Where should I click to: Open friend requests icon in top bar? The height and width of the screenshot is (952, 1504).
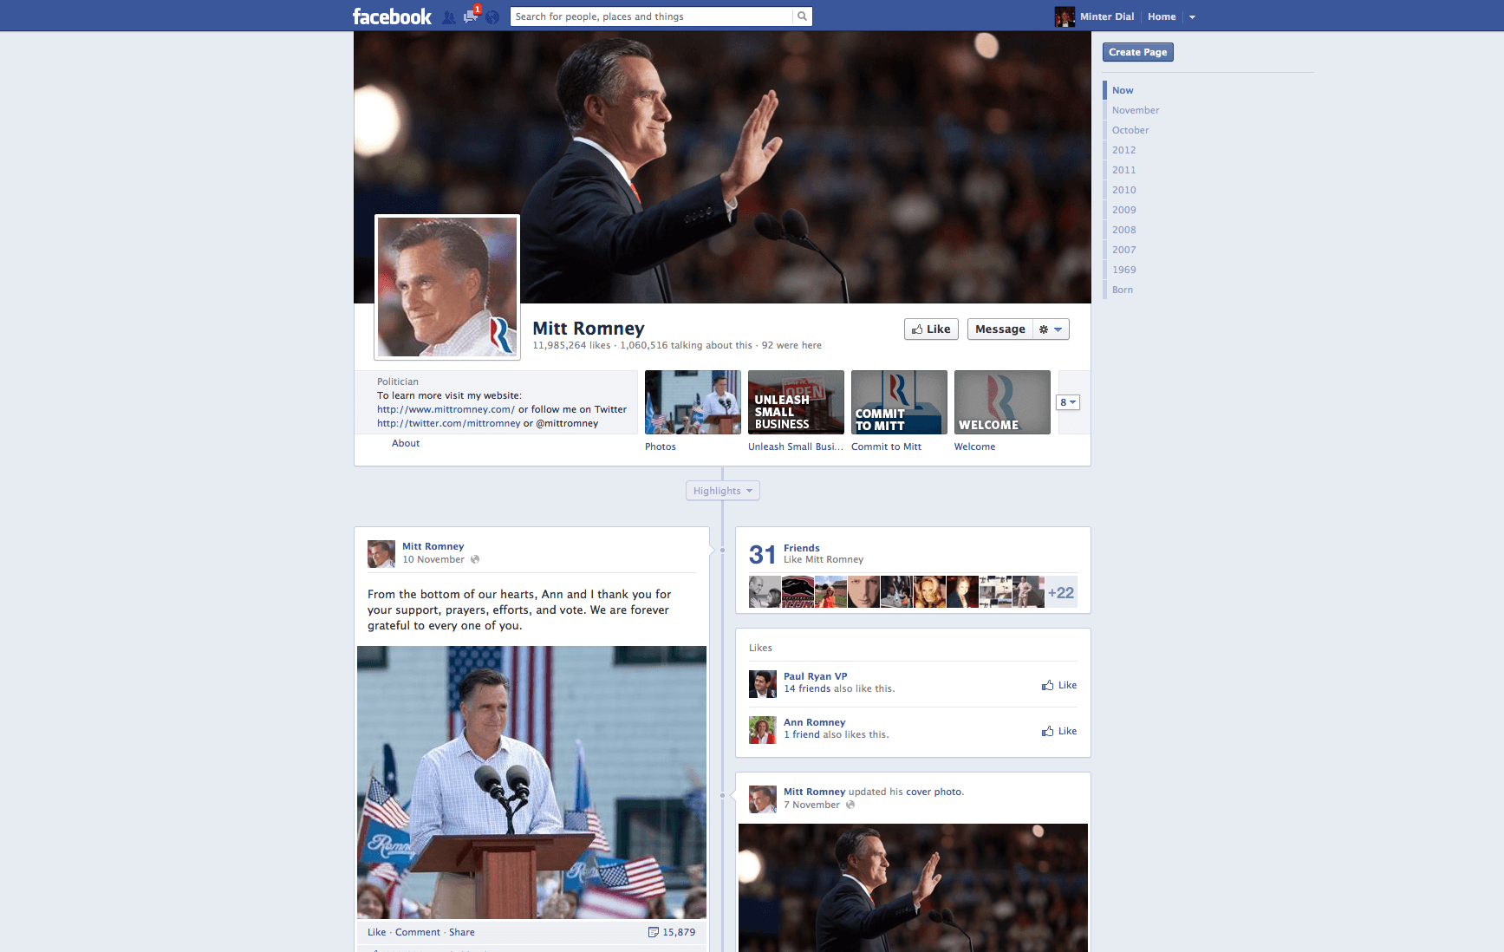(449, 16)
